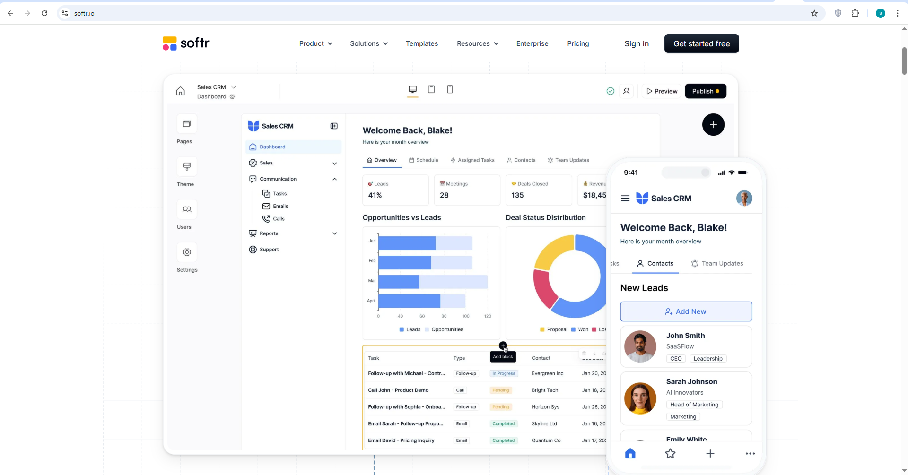This screenshot has width=908, height=475.
Task: Open the Chrome three-dot menu
Action: pyautogui.click(x=898, y=13)
